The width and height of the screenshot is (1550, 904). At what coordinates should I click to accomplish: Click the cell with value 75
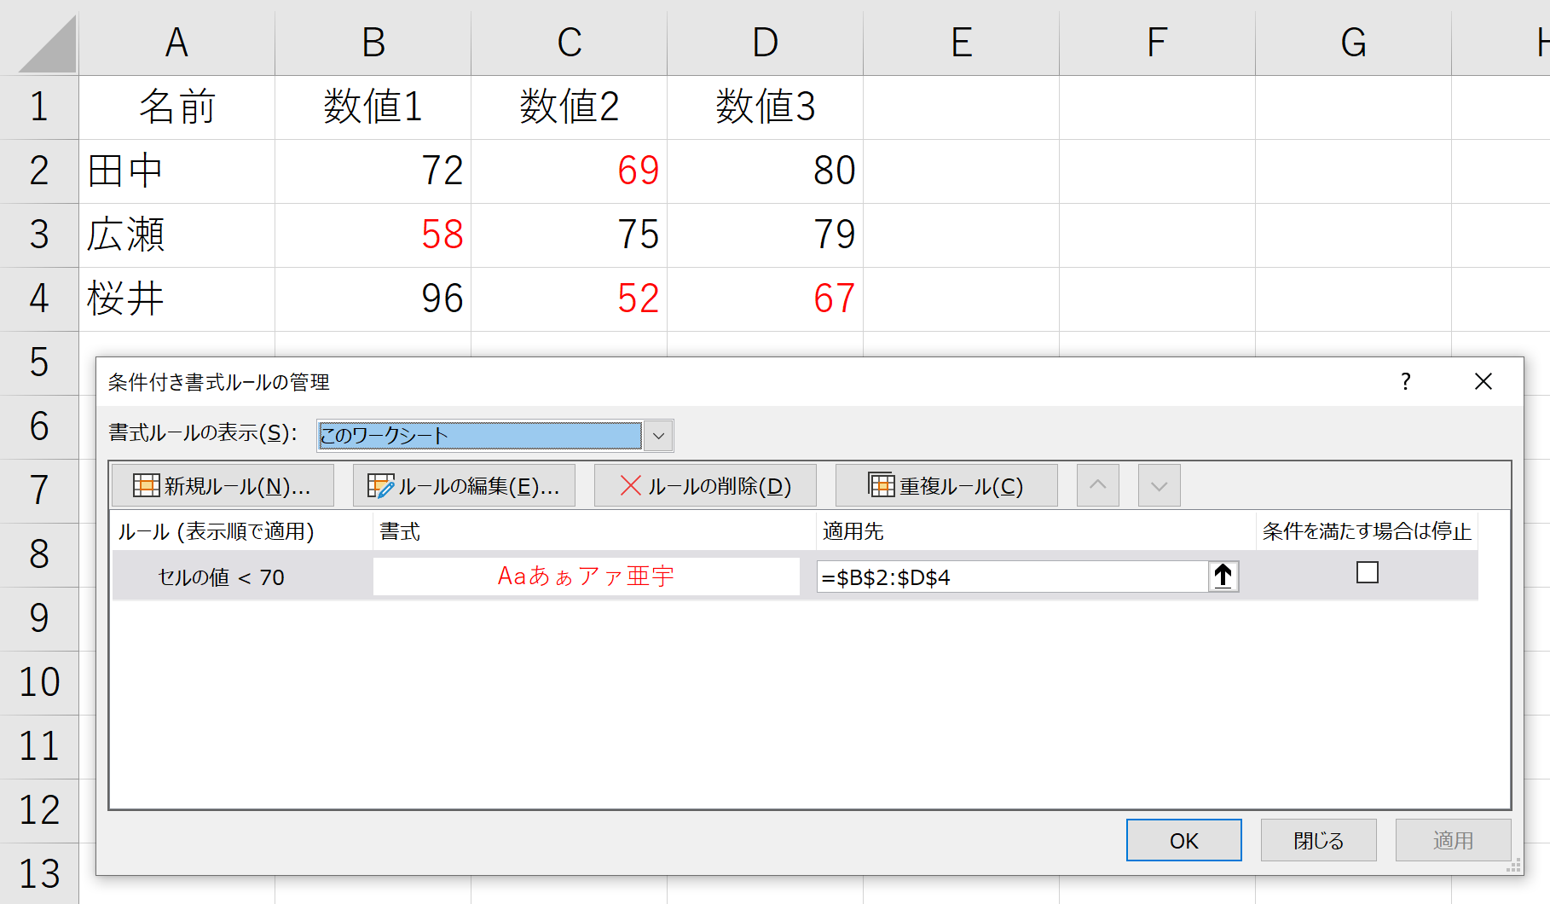pos(570,235)
